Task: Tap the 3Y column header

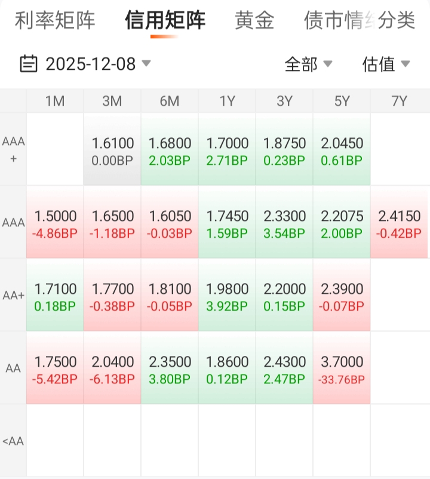Action: (284, 101)
